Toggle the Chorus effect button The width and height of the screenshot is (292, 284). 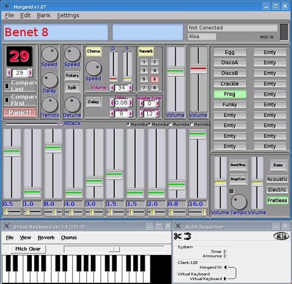point(93,51)
